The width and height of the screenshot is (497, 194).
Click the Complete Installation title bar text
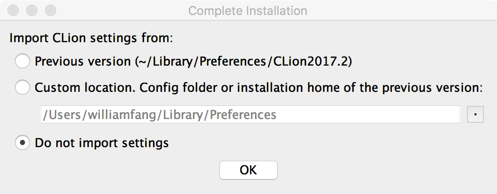pyautogui.click(x=248, y=11)
